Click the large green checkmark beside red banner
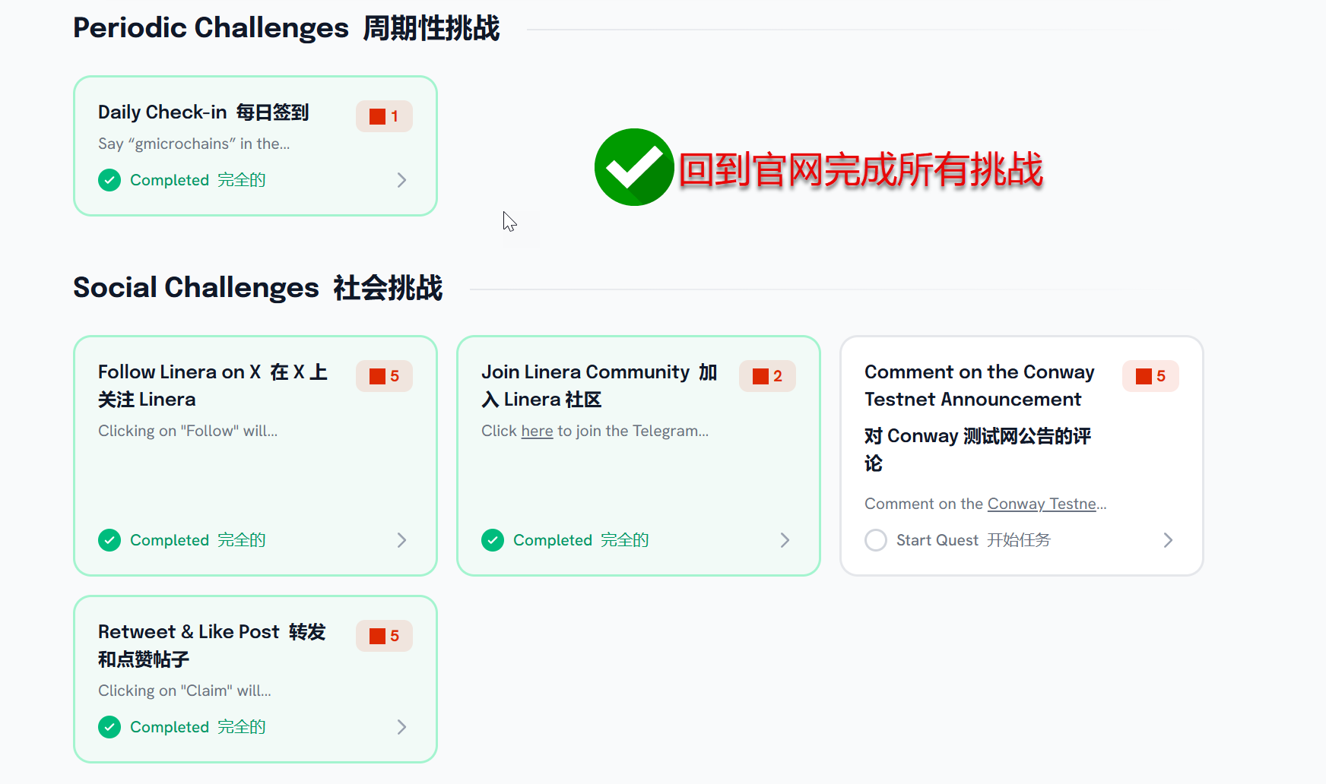1326x784 pixels. [633, 167]
